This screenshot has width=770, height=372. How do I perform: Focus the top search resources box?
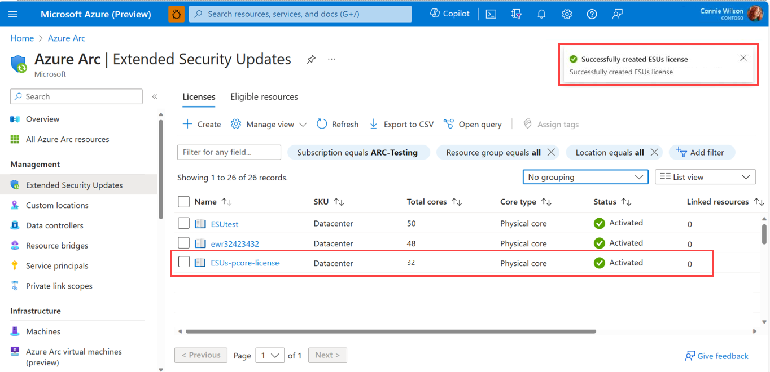[300, 14]
